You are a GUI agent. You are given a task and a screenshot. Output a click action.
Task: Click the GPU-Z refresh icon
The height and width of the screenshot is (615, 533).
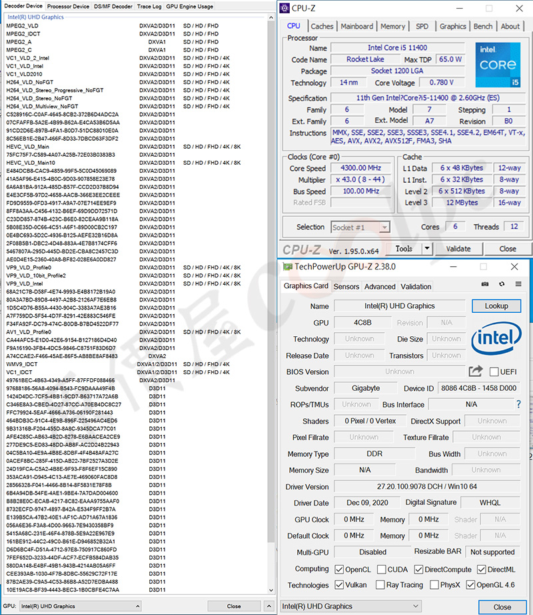click(502, 284)
